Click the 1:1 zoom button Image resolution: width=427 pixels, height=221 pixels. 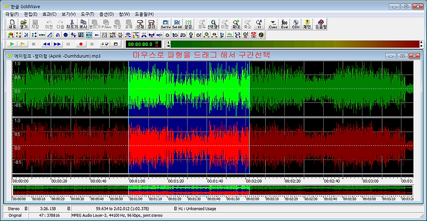click(x=259, y=24)
